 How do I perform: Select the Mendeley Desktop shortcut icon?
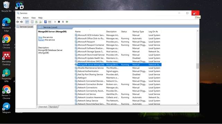(6, 59)
